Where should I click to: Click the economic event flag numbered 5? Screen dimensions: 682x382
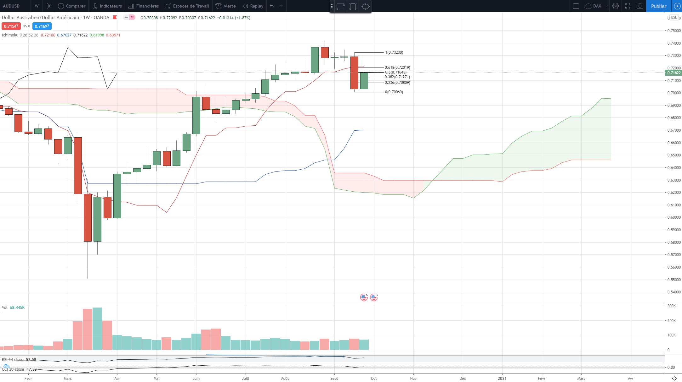click(364, 297)
